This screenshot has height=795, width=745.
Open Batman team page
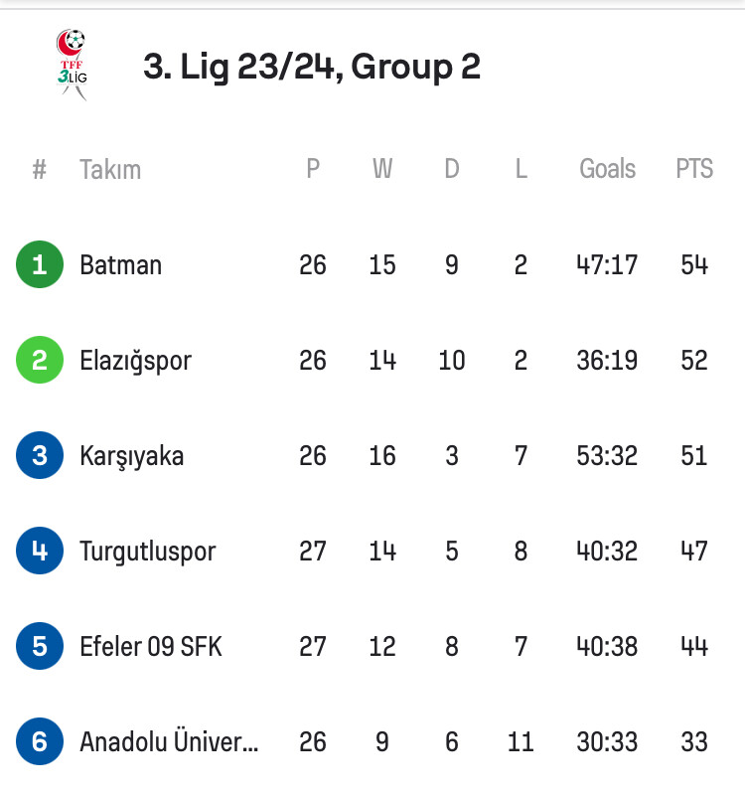(120, 264)
